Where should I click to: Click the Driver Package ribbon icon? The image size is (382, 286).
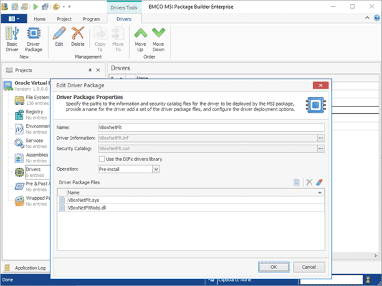point(34,33)
